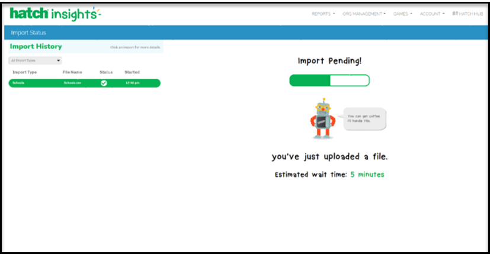Click the Status column header
The width and height of the screenshot is (490, 254).
[105, 72]
